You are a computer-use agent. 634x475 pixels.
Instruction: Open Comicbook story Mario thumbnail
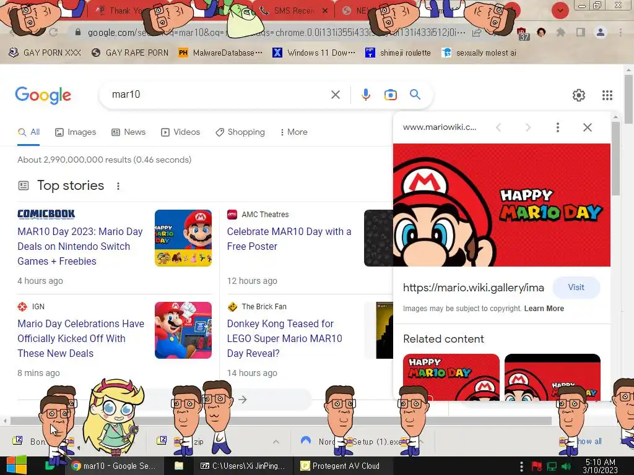coord(183,238)
